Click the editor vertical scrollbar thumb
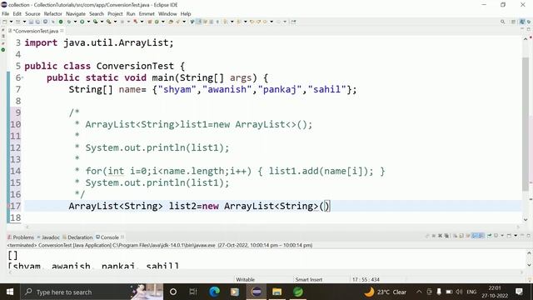The height and width of the screenshot is (300, 533). [526, 124]
